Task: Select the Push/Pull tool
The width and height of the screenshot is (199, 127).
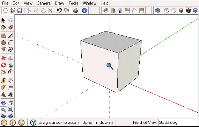Action: 10,58
